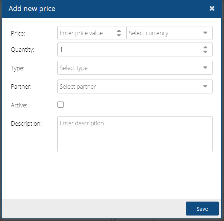Expand the Partner dropdown arrow

point(205,86)
